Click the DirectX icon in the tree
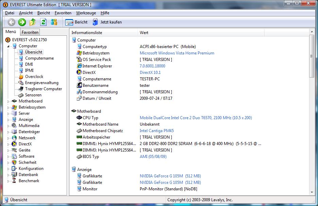The width and height of the screenshot is (318, 206). (14, 144)
